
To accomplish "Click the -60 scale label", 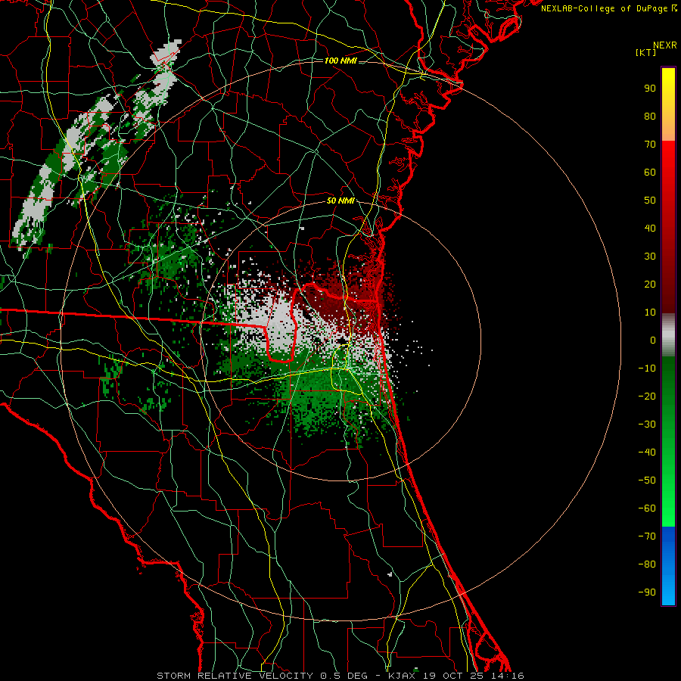I will pyautogui.click(x=647, y=508).
